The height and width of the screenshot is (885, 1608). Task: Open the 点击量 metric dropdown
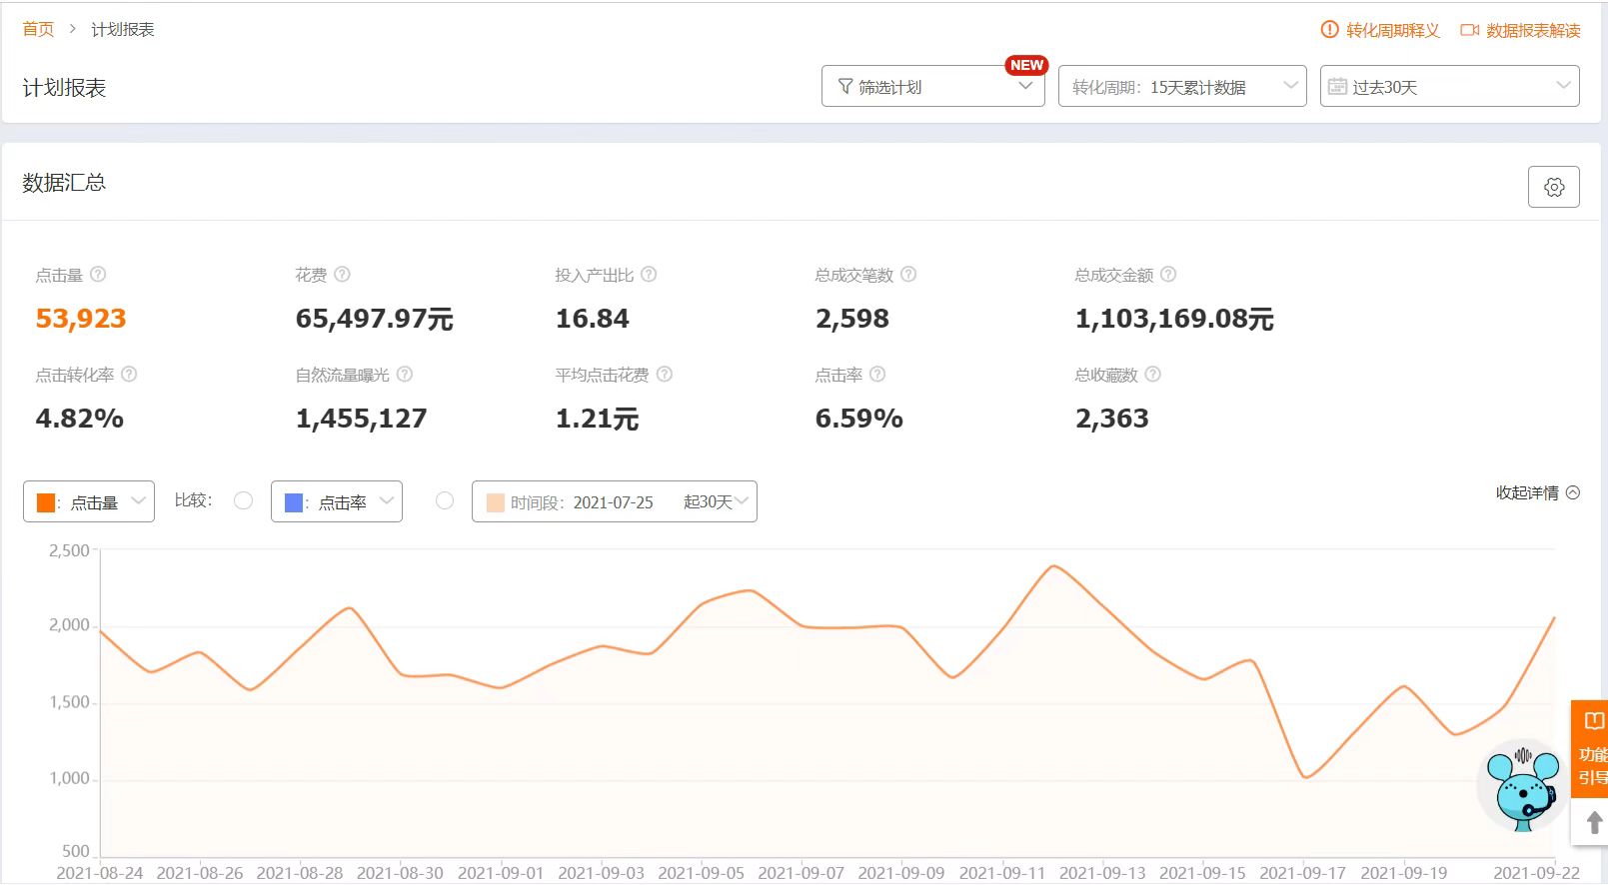click(x=89, y=501)
